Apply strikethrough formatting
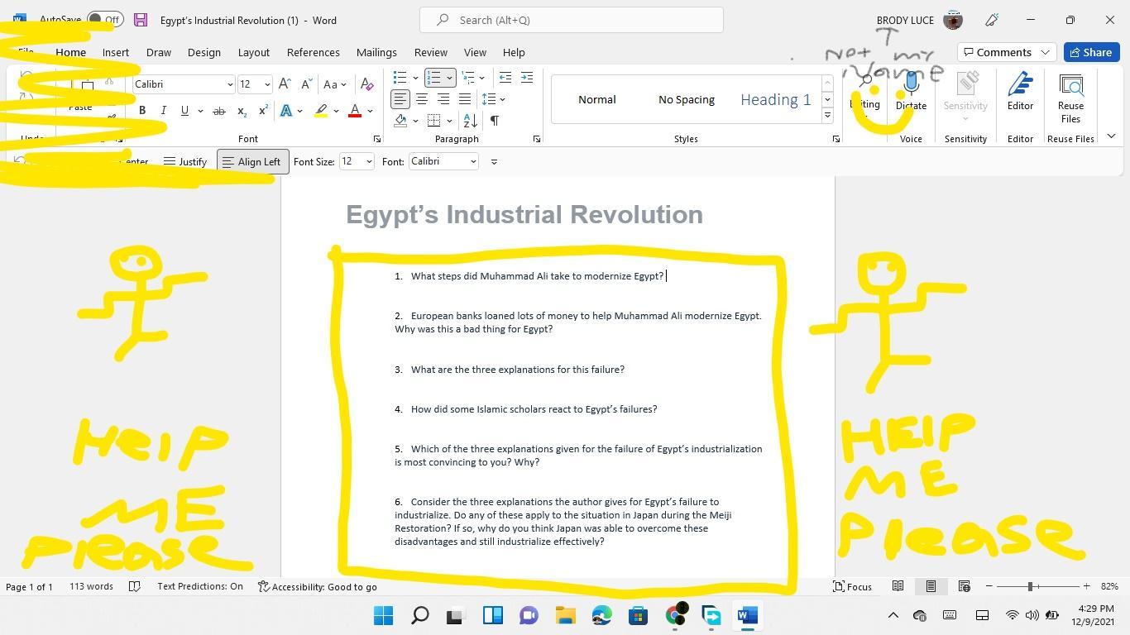Viewport: 1130px width, 635px height. tap(218, 111)
